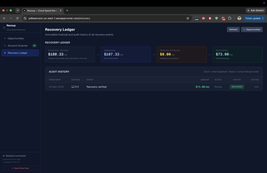The image size is (267, 173).
Task: Click the Status column header
Action: (237, 80)
